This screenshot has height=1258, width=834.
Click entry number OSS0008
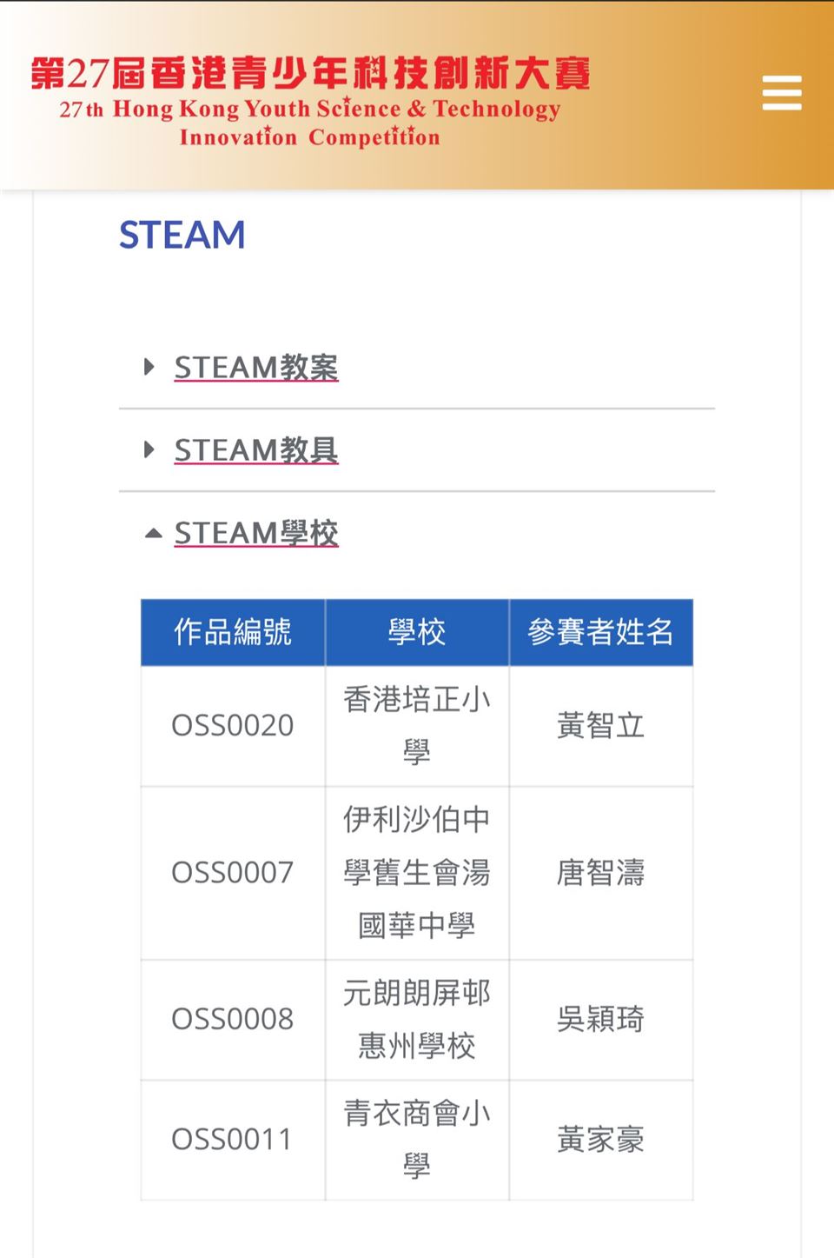(233, 1019)
